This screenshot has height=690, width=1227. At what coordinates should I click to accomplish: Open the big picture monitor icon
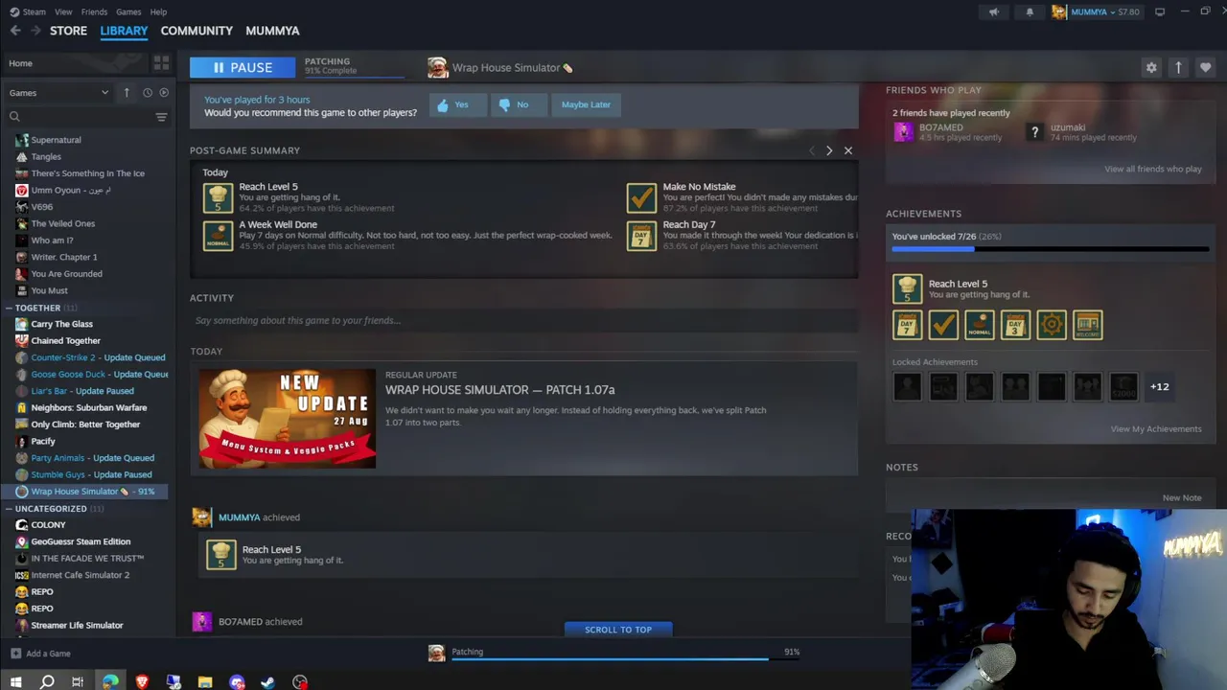1160,11
